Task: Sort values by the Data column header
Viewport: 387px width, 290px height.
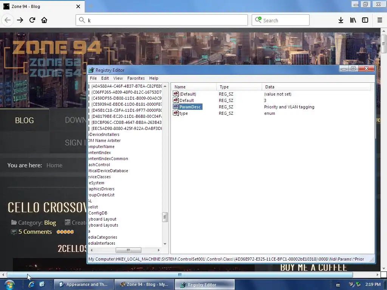Action: click(x=316, y=87)
